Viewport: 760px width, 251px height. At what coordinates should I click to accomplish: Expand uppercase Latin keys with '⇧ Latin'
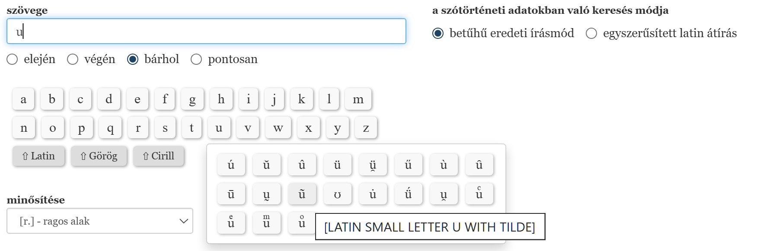click(x=38, y=156)
